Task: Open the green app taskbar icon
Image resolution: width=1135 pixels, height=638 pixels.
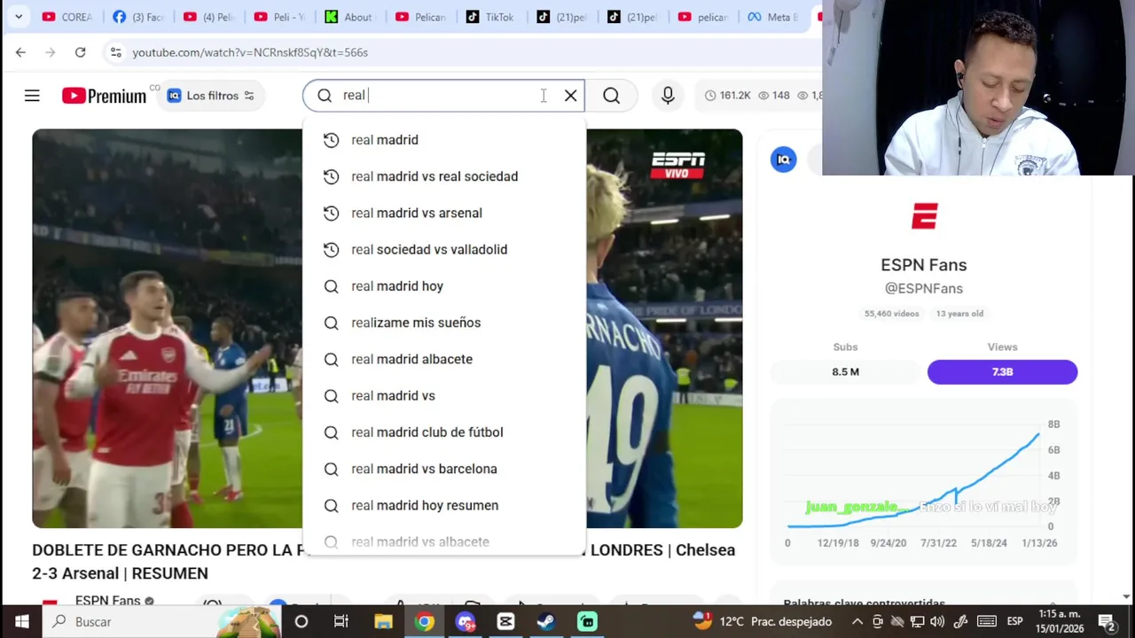Action: pyautogui.click(x=587, y=622)
